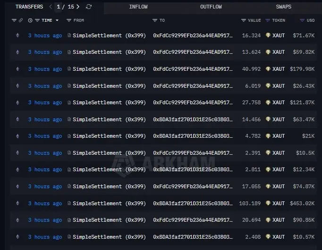Click the TO column header label

coord(162,20)
